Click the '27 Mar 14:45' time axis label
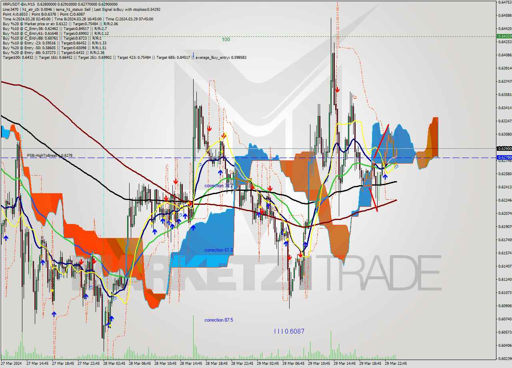512x368 pixels. [x=37, y=364]
